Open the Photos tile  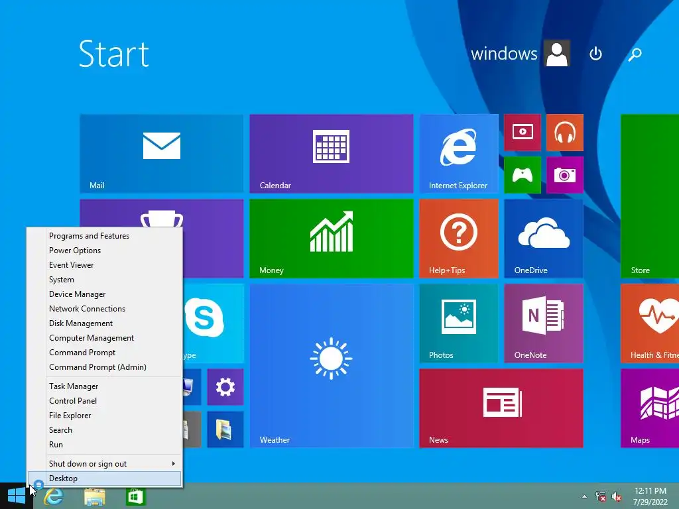[459, 323]
